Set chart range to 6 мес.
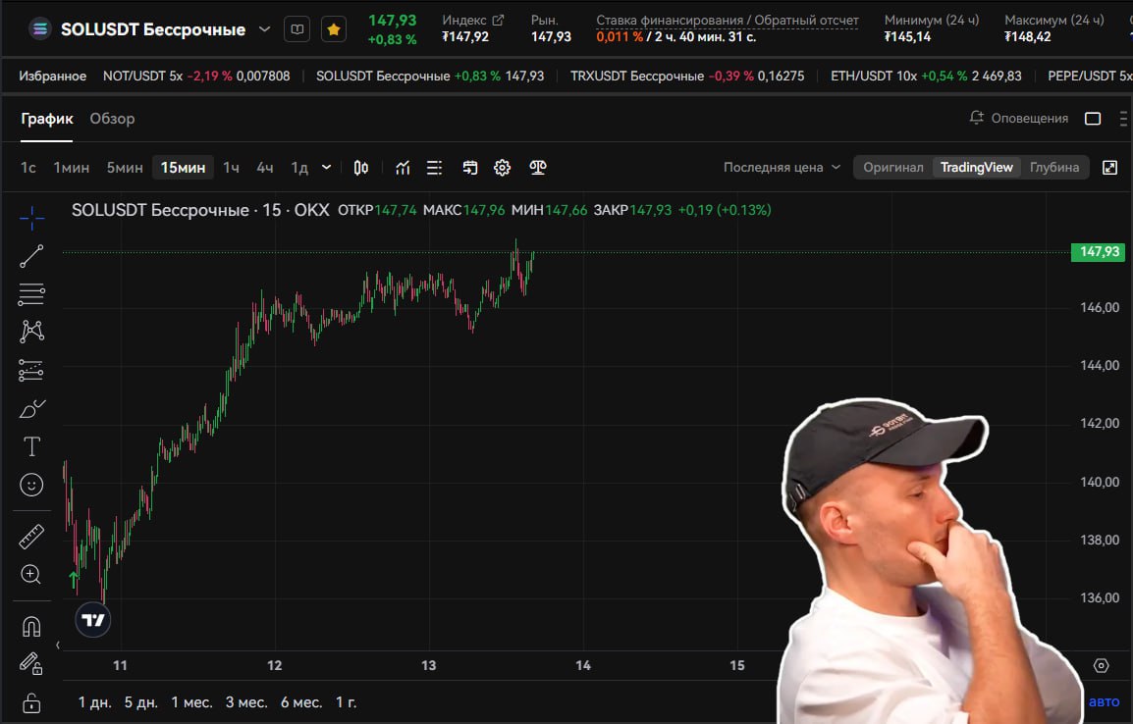This screenshot has height=724, width=1133. click(x=301, y=702)
